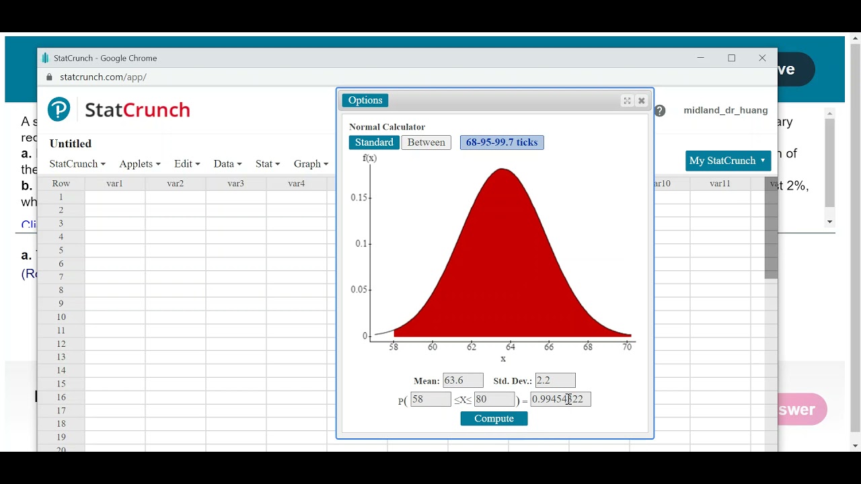
Task: Click the upper bound field containing 80
Action: pos(494,399)
